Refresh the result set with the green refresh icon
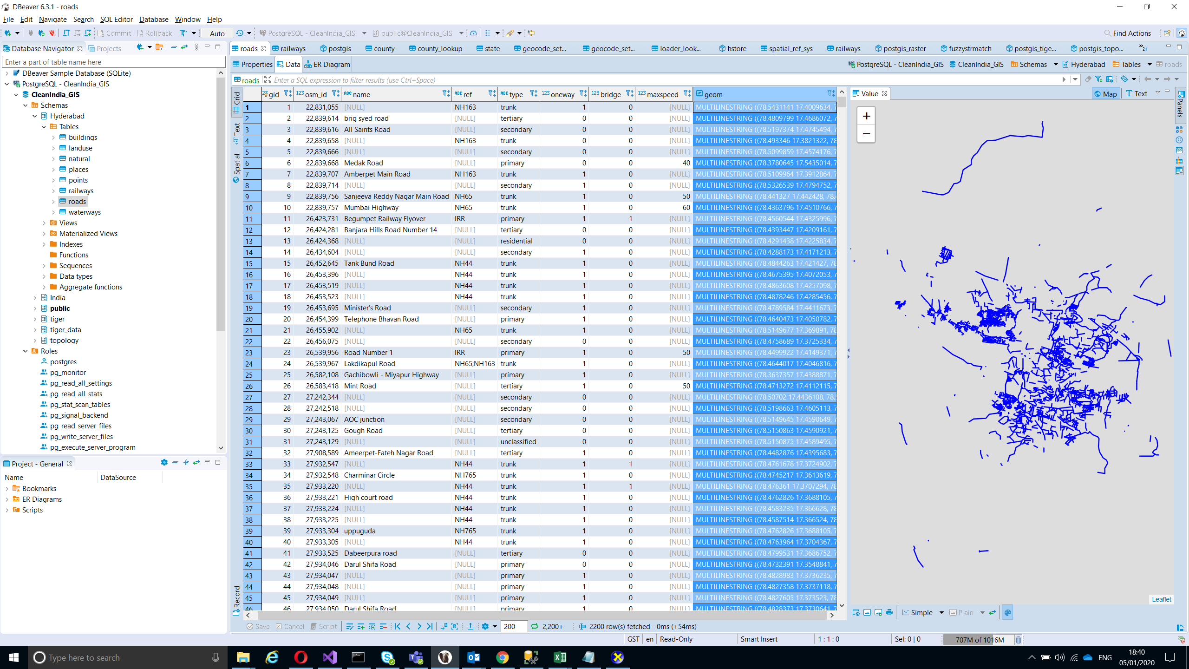Viewport: 1189px width, 669px height. coord(535,626)
